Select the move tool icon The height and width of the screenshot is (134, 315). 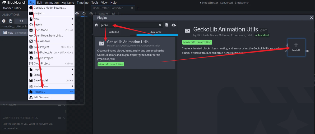pos(77,14)
